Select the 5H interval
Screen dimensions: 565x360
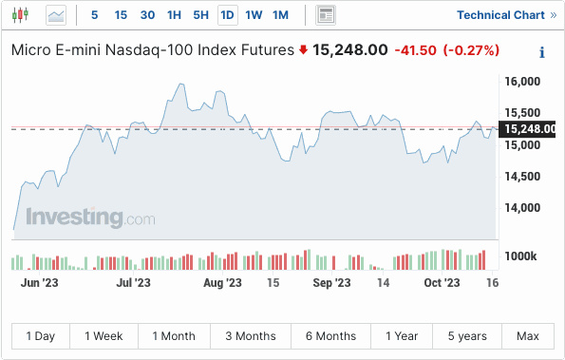tap(200, 15)
